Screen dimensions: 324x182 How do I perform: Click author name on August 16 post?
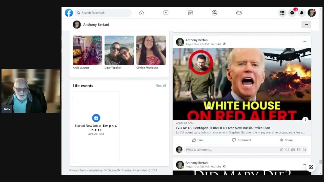(x=197, y=40)
